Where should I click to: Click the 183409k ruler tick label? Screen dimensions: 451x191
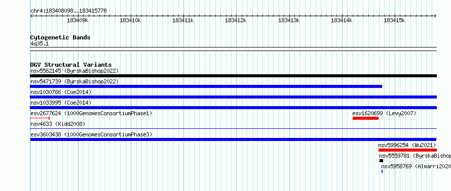coord(78,20)
